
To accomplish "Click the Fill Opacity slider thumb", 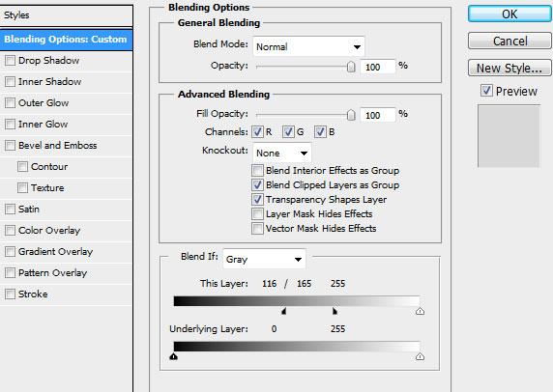I will coord(351,115).
